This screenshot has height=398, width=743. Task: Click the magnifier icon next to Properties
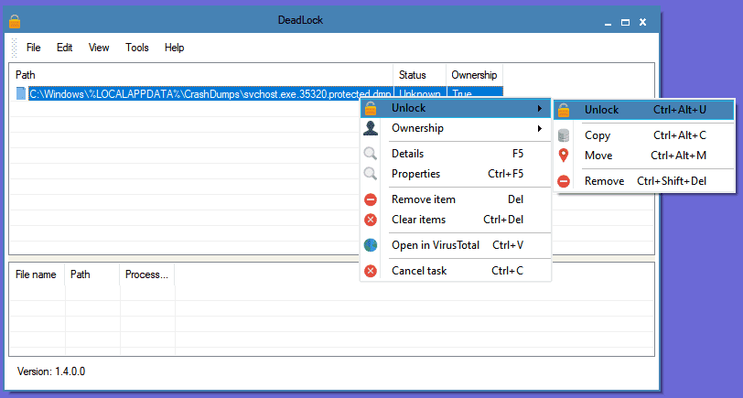pos(371,174)
